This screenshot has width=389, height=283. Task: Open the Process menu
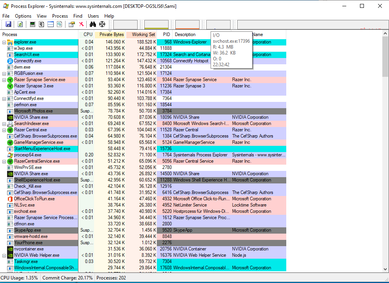(x=60, y=16)
